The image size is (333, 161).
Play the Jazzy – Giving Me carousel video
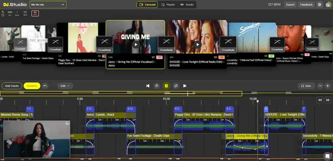pos(135,45)
